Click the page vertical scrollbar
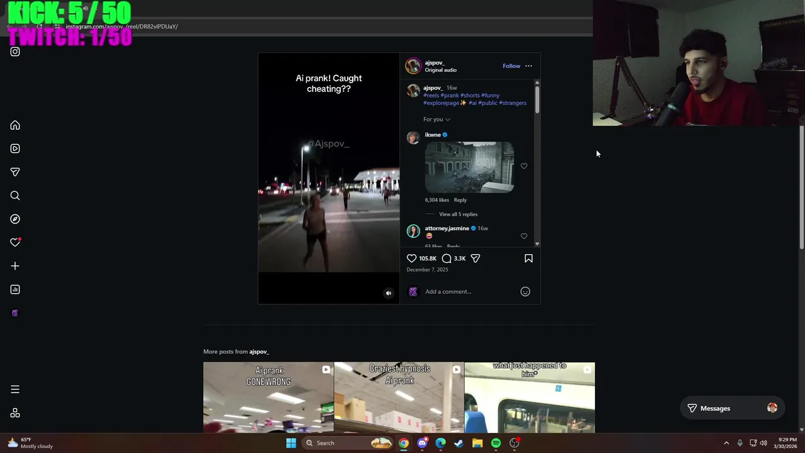805x453 pixels. [801, 187]
